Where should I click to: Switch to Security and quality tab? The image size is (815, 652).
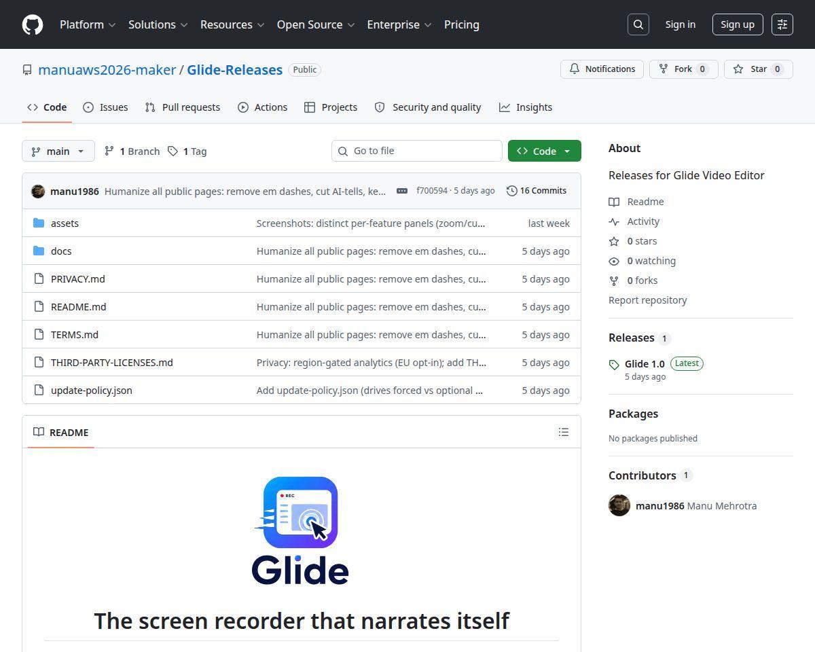click(428, 107)
